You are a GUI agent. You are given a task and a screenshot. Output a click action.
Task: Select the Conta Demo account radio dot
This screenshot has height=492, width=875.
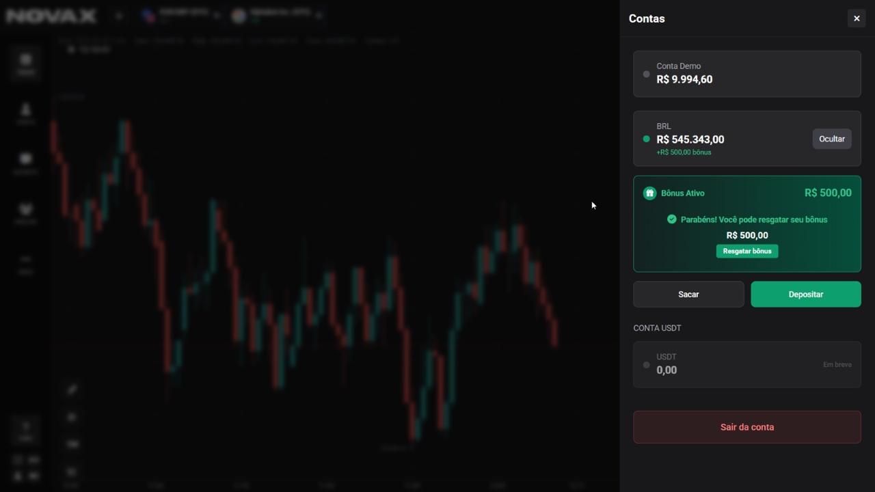646,74
